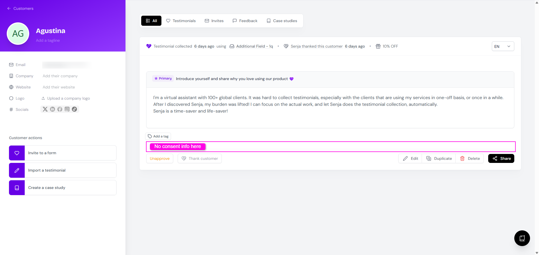This screenshot has width=539, height=255.
Task: Select the All tab
Action: tap(151, 21)
